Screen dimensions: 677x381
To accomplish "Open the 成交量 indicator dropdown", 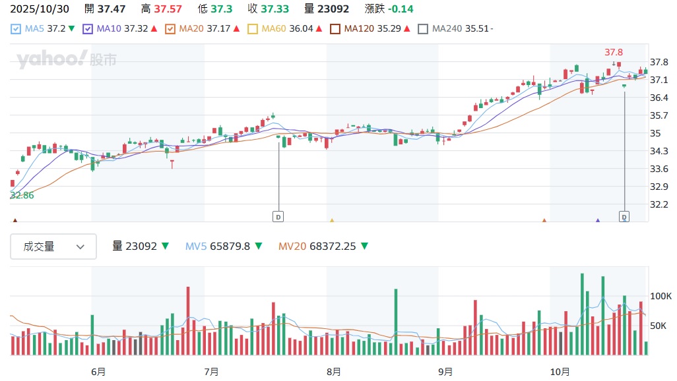I will click(53, 247).
